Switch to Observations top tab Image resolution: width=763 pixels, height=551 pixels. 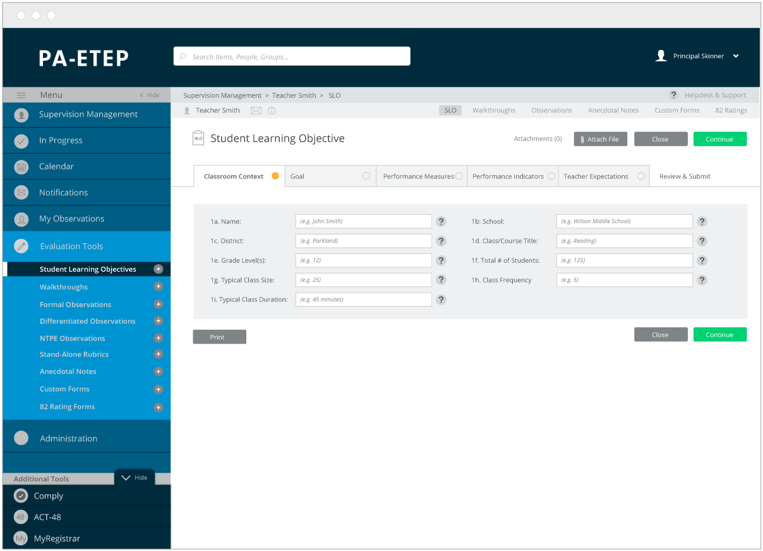tap(551, 111)
